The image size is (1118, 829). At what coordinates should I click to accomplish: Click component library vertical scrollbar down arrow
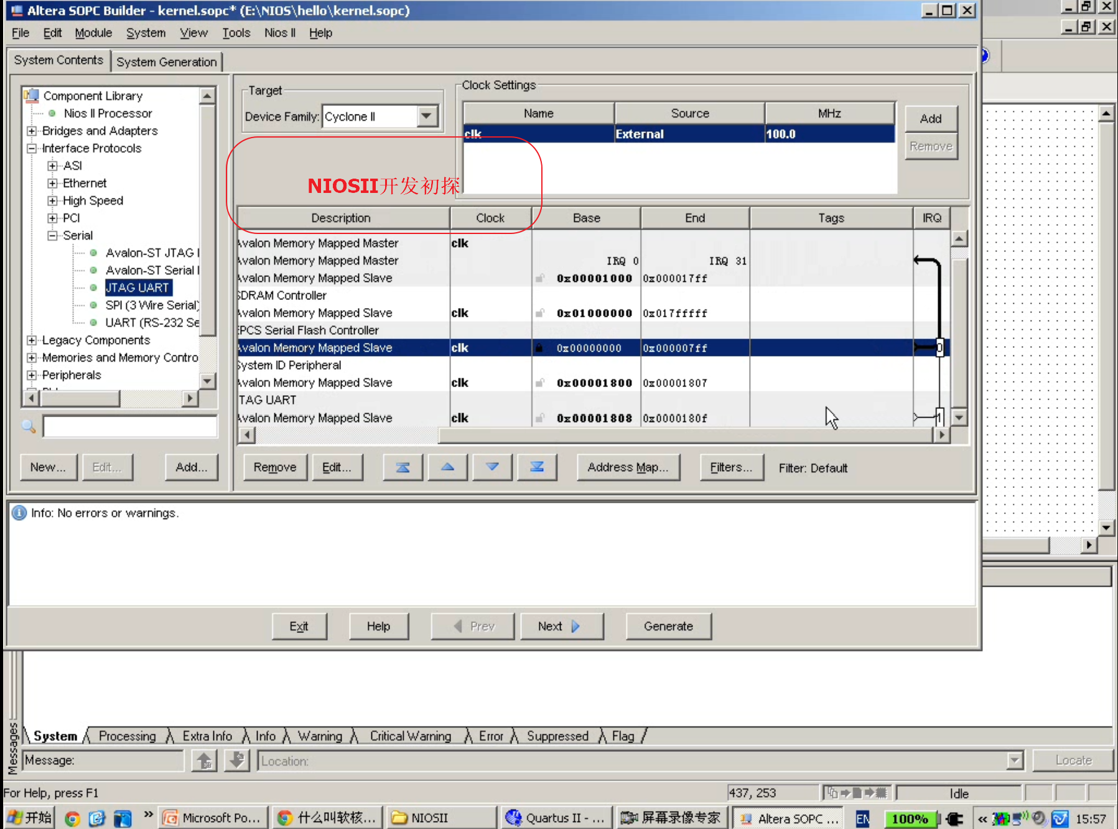tap(207, 381)
